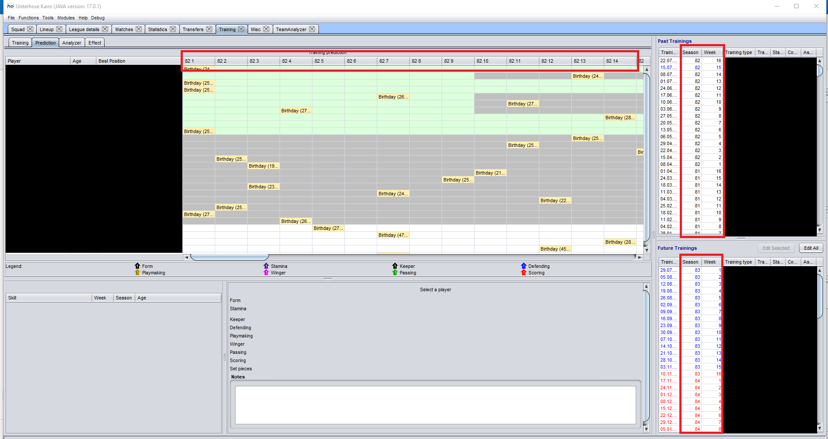Viewport: 828px width, 439px height.
Task: Click the Keeper arrow legend icon
Action: pos(395,266)
